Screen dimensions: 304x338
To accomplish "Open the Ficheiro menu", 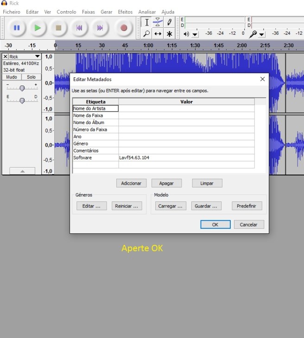I will coord(12,12).
